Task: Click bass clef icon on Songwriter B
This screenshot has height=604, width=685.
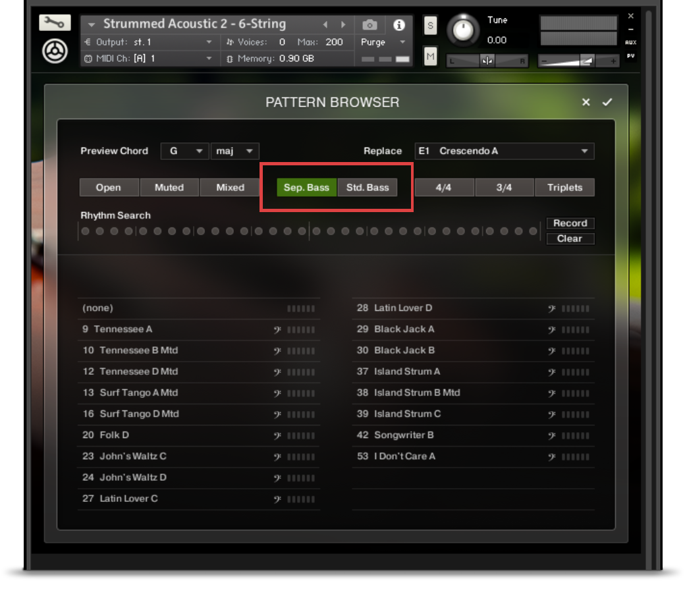Action: [551, 435]
